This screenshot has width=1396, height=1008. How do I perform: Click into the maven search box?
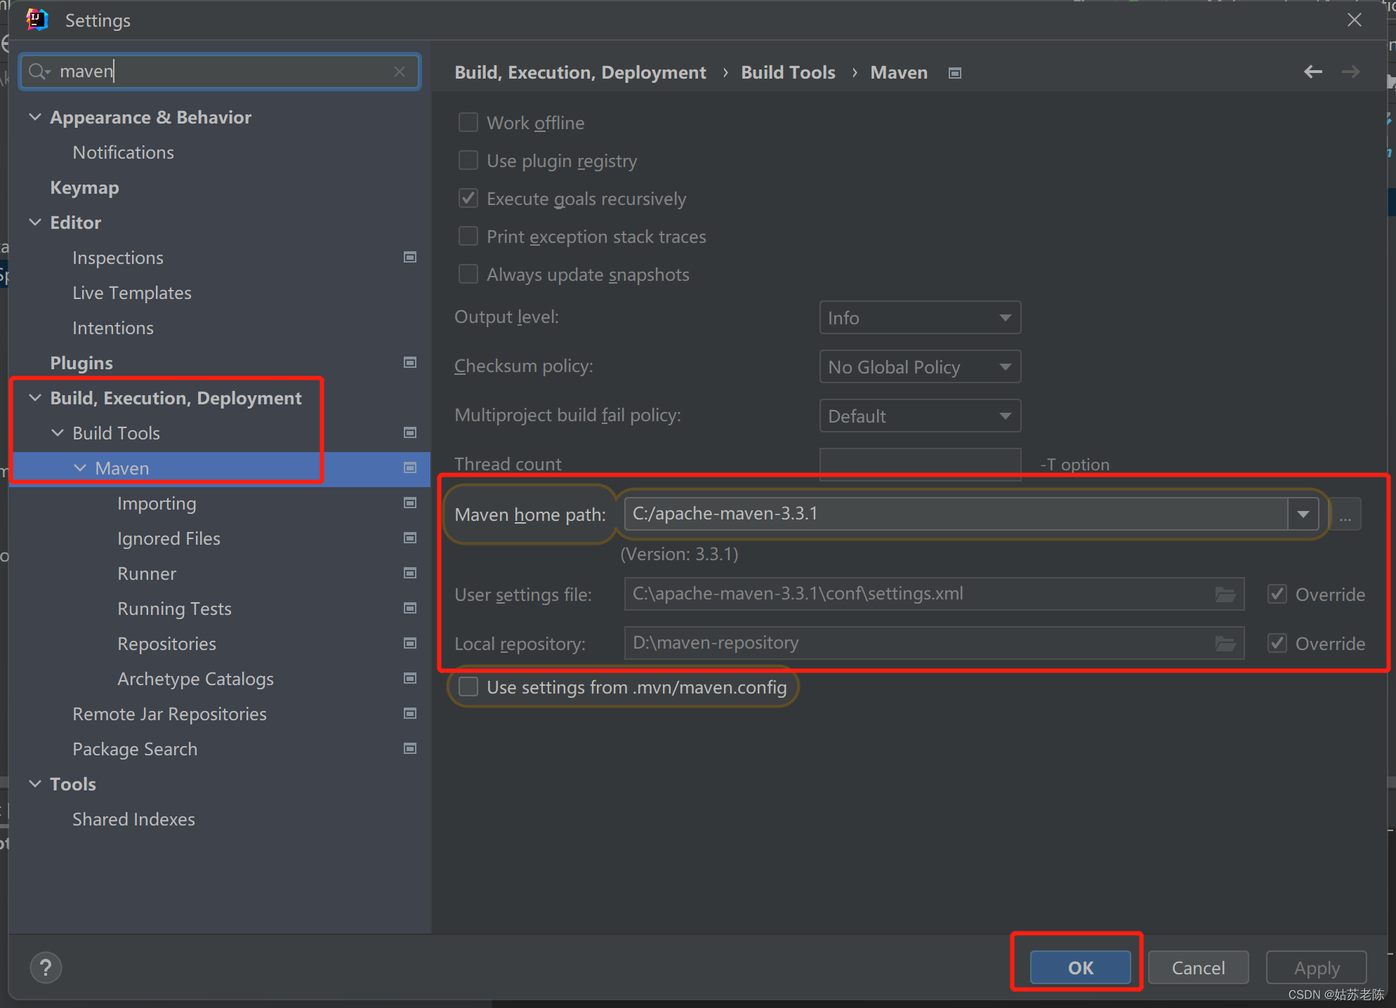(x=220, y=72)
